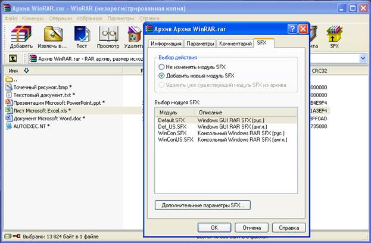The height and width of the screenshot is (243, 371).
Task: Select WinCon.SFX module row
Action: point(226,133)
